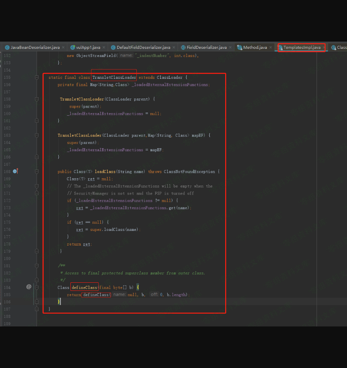This screenshot has width=347, height=368.
Task: Collapse the Javadoc comment at line 181
Action: pos(37,266)
